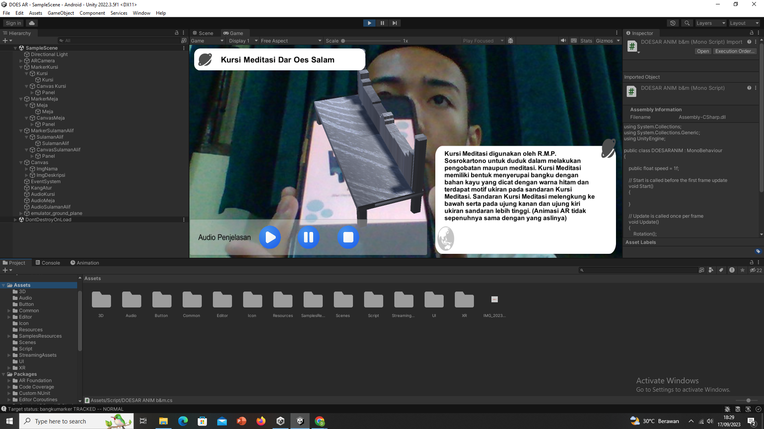Viewport: 764px width, 429px height.
Task: Lock the Inspector panel
Action: tap(751, 33)
